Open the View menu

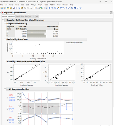tap(59, 5)
